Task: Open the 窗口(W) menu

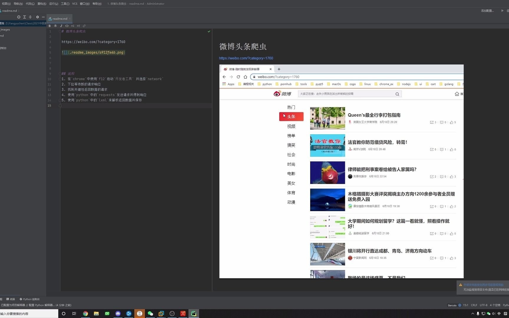Action: [x=85, y=4]
